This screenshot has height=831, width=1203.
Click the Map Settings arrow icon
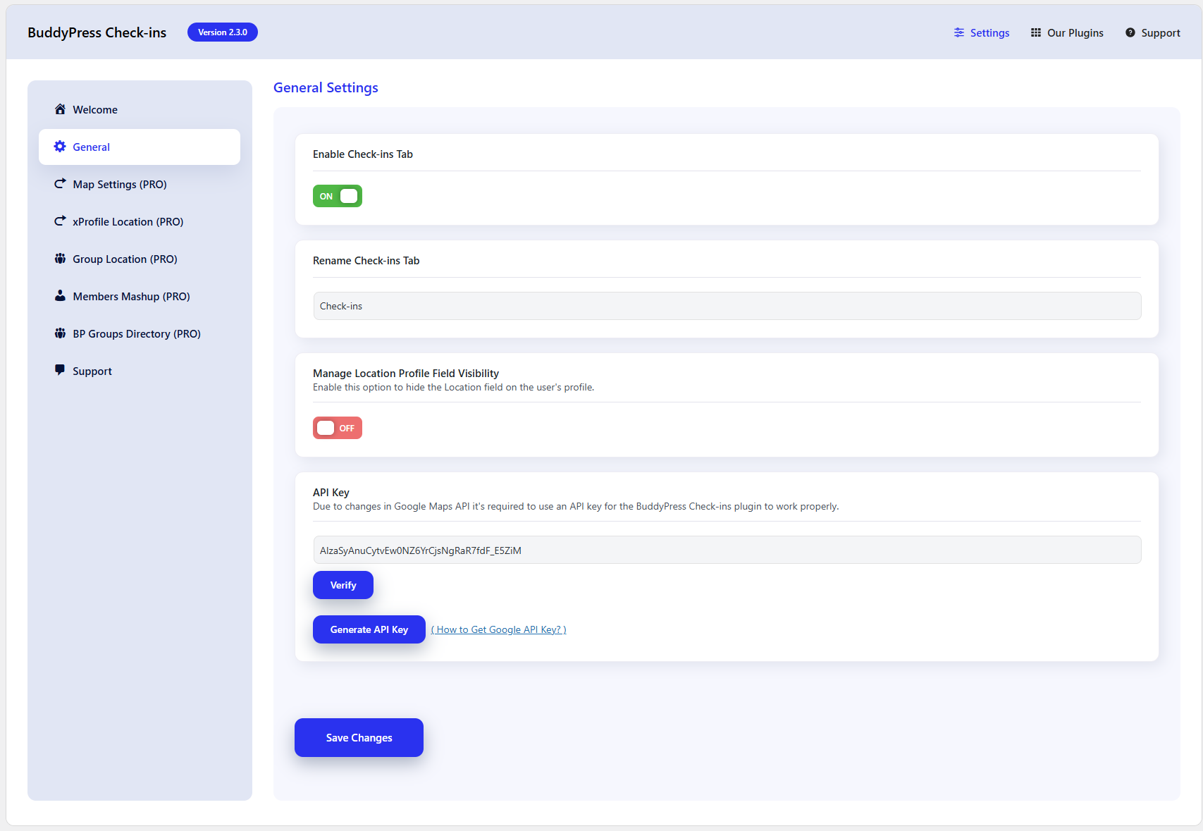(60, 183)
